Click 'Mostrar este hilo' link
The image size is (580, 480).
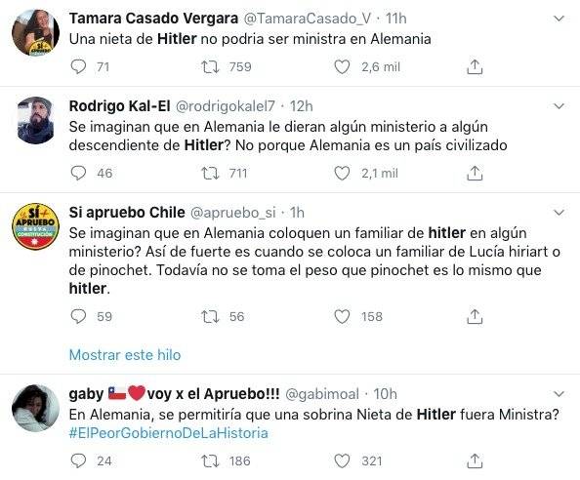[125, 355]
